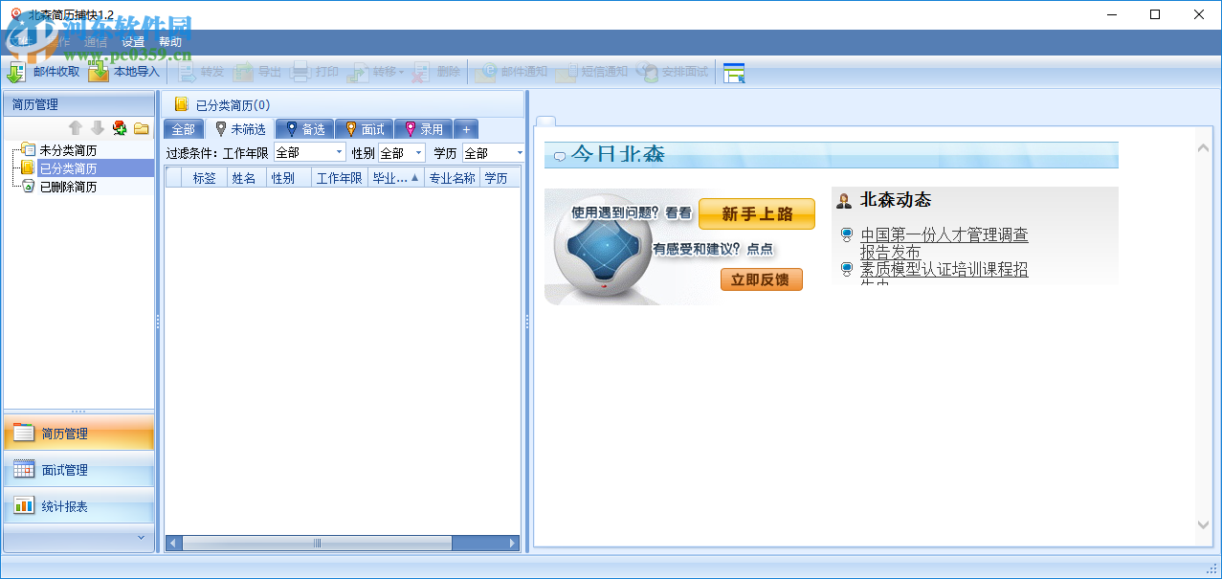Click the browser pane scroll-up arrow
Screen dimensions: 1222x579
tap(1204, 146)
